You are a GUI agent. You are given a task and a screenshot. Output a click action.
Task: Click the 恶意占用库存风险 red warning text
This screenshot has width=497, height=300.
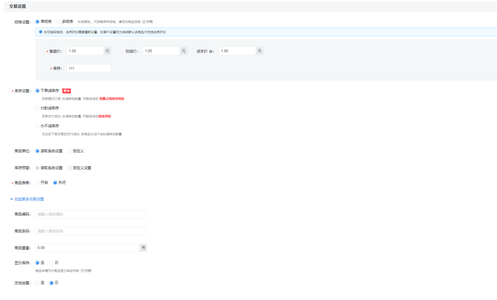(112, 99)
